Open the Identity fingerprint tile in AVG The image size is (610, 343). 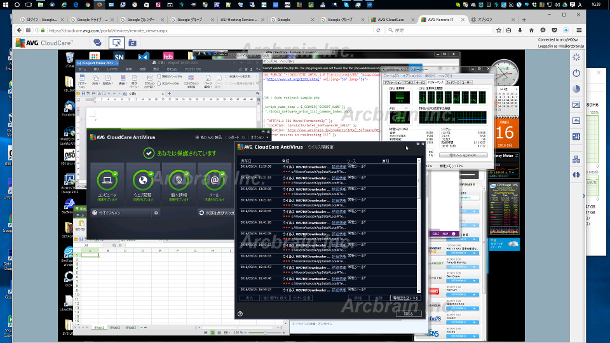(179, 184)
